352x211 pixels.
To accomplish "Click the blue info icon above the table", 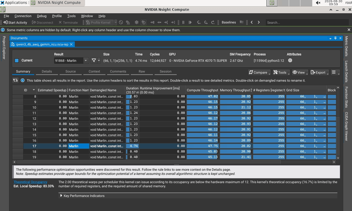I will [x=23, y=81].
